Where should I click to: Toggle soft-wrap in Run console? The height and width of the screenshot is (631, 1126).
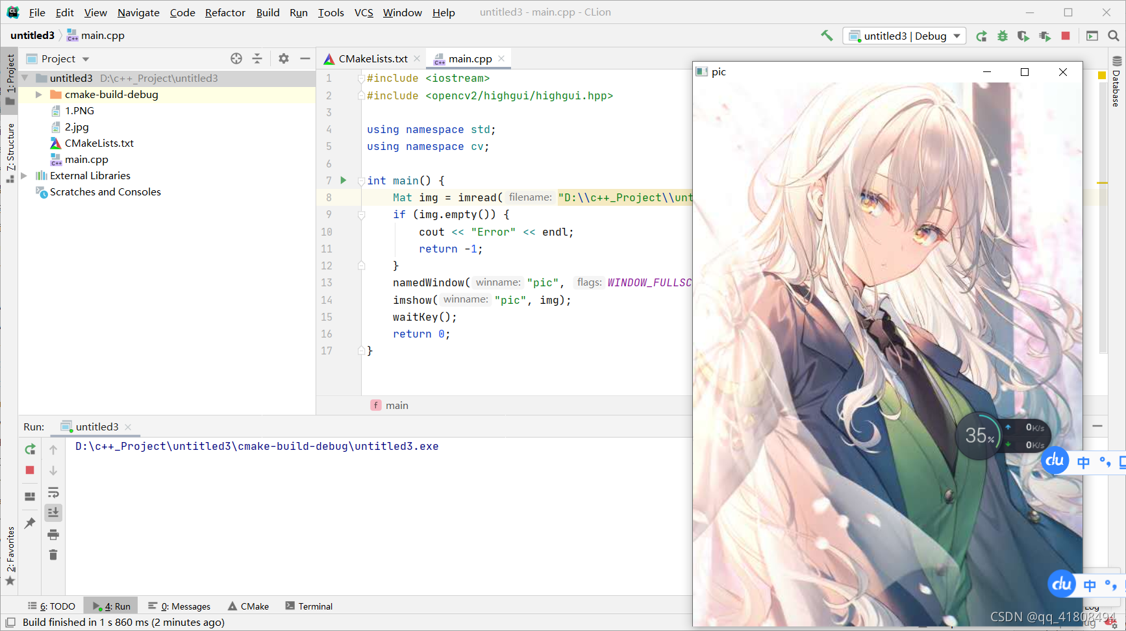(x=53, y=492)
